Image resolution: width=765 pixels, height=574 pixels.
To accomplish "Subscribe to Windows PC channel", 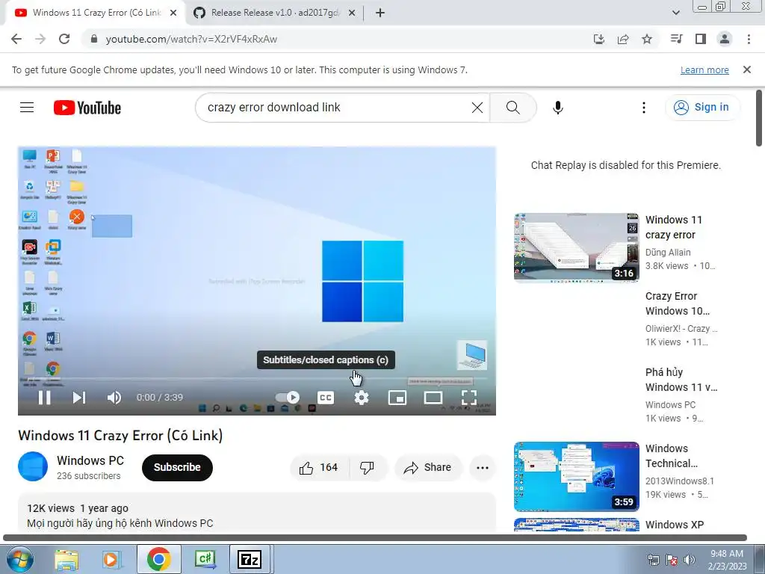I will click(177, 467).
